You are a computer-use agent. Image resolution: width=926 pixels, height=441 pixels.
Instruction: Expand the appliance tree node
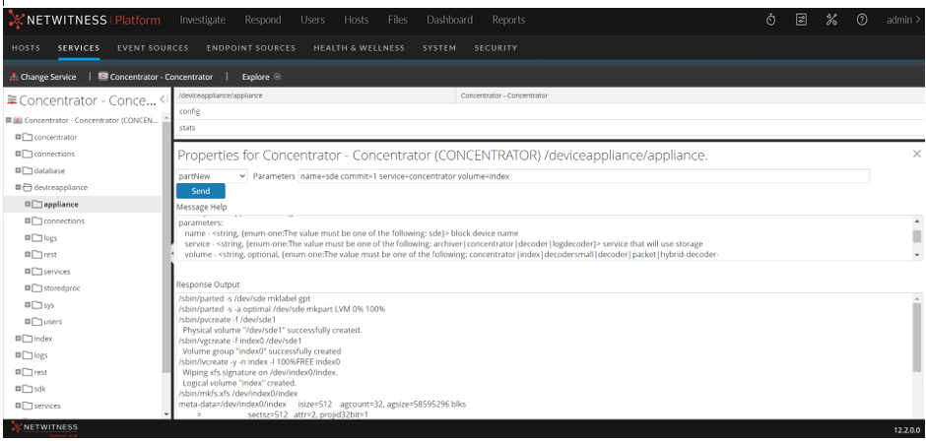28,205
